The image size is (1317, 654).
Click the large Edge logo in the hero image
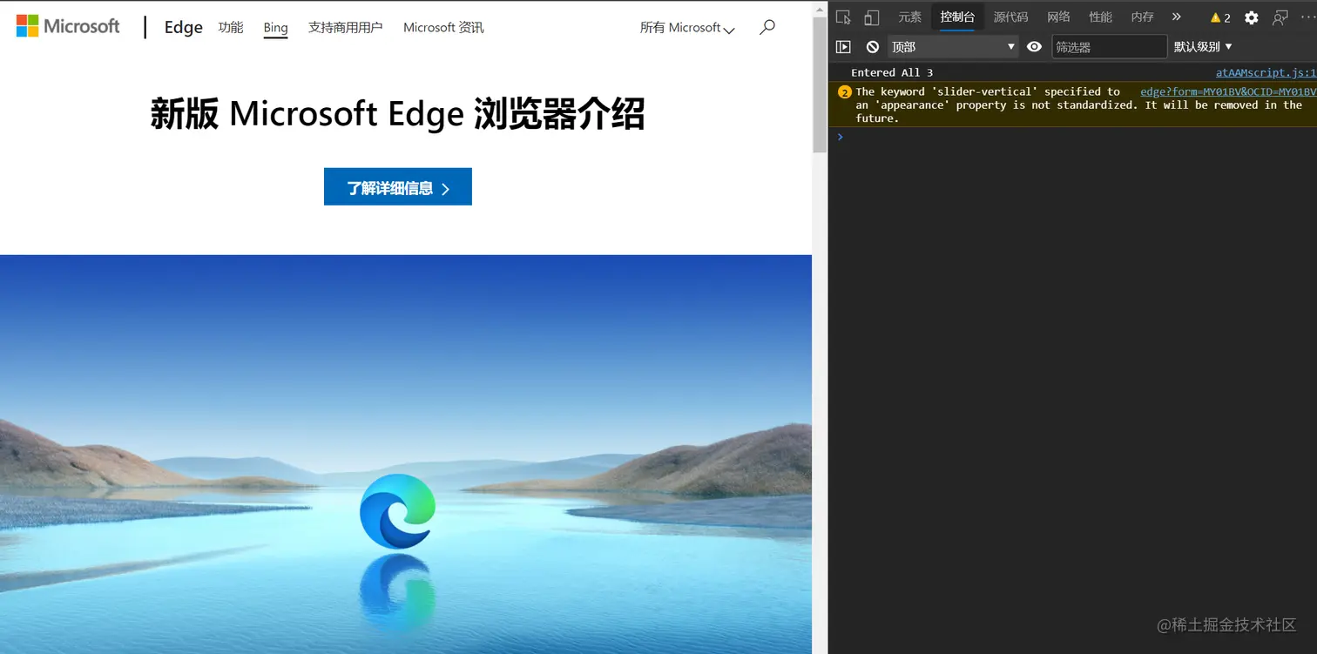point(397,511)
